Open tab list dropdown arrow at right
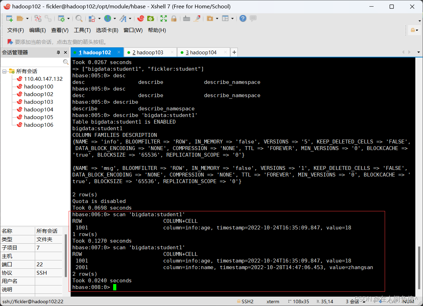Screen dimensions: 423x306 (x=418, y=52)
